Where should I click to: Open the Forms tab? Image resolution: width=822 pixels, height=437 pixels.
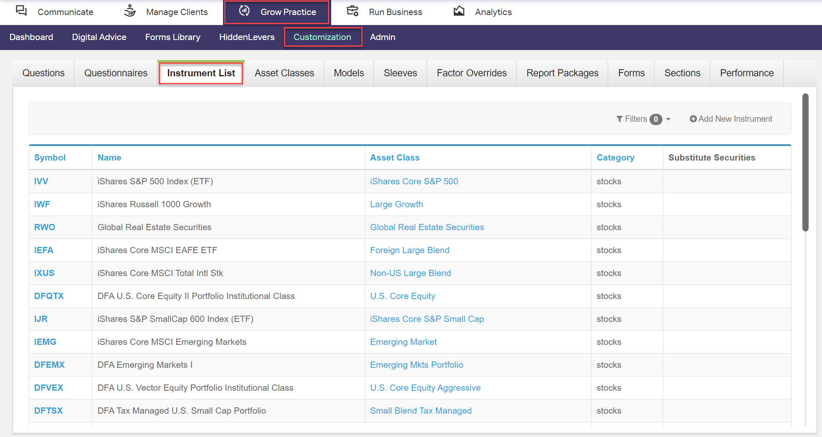[631, 73]
